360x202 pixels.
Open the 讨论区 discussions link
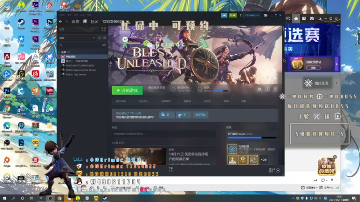pyautogui.click(x=207, y=101)
